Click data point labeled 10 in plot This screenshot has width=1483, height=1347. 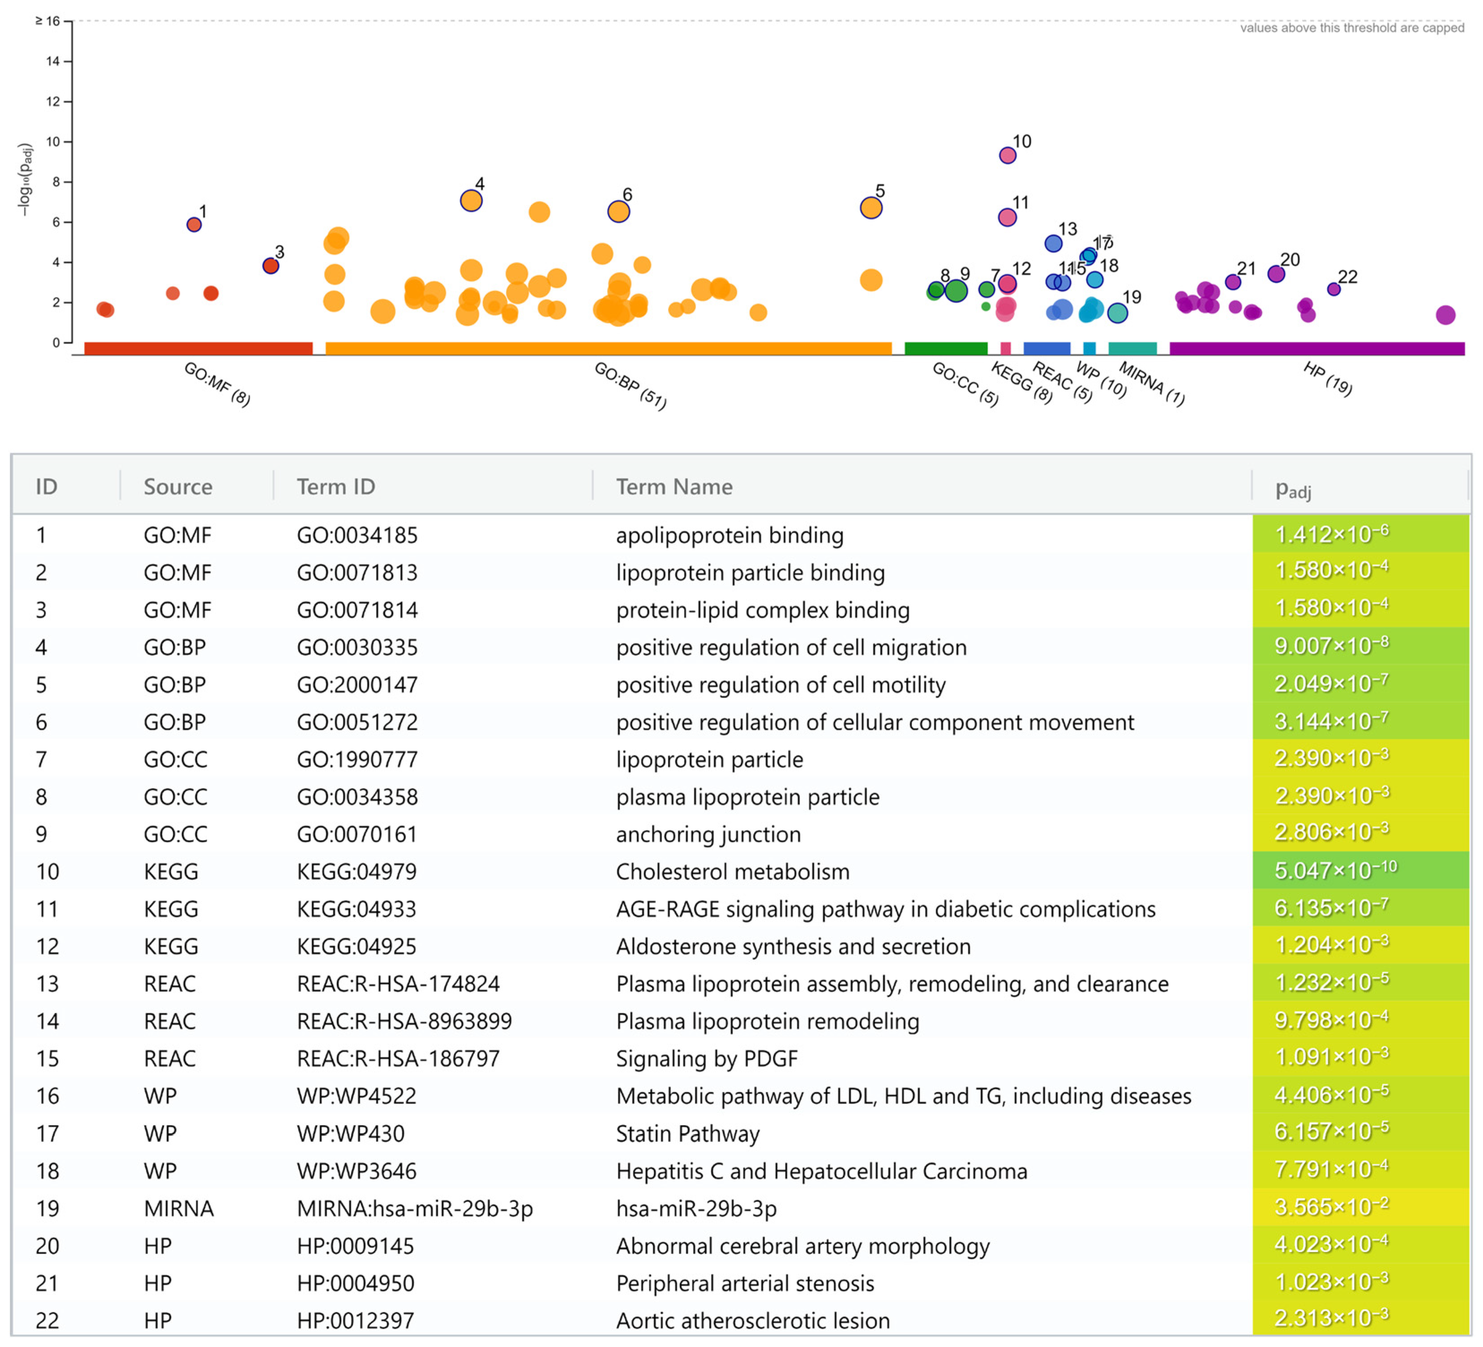[1007, 155]
